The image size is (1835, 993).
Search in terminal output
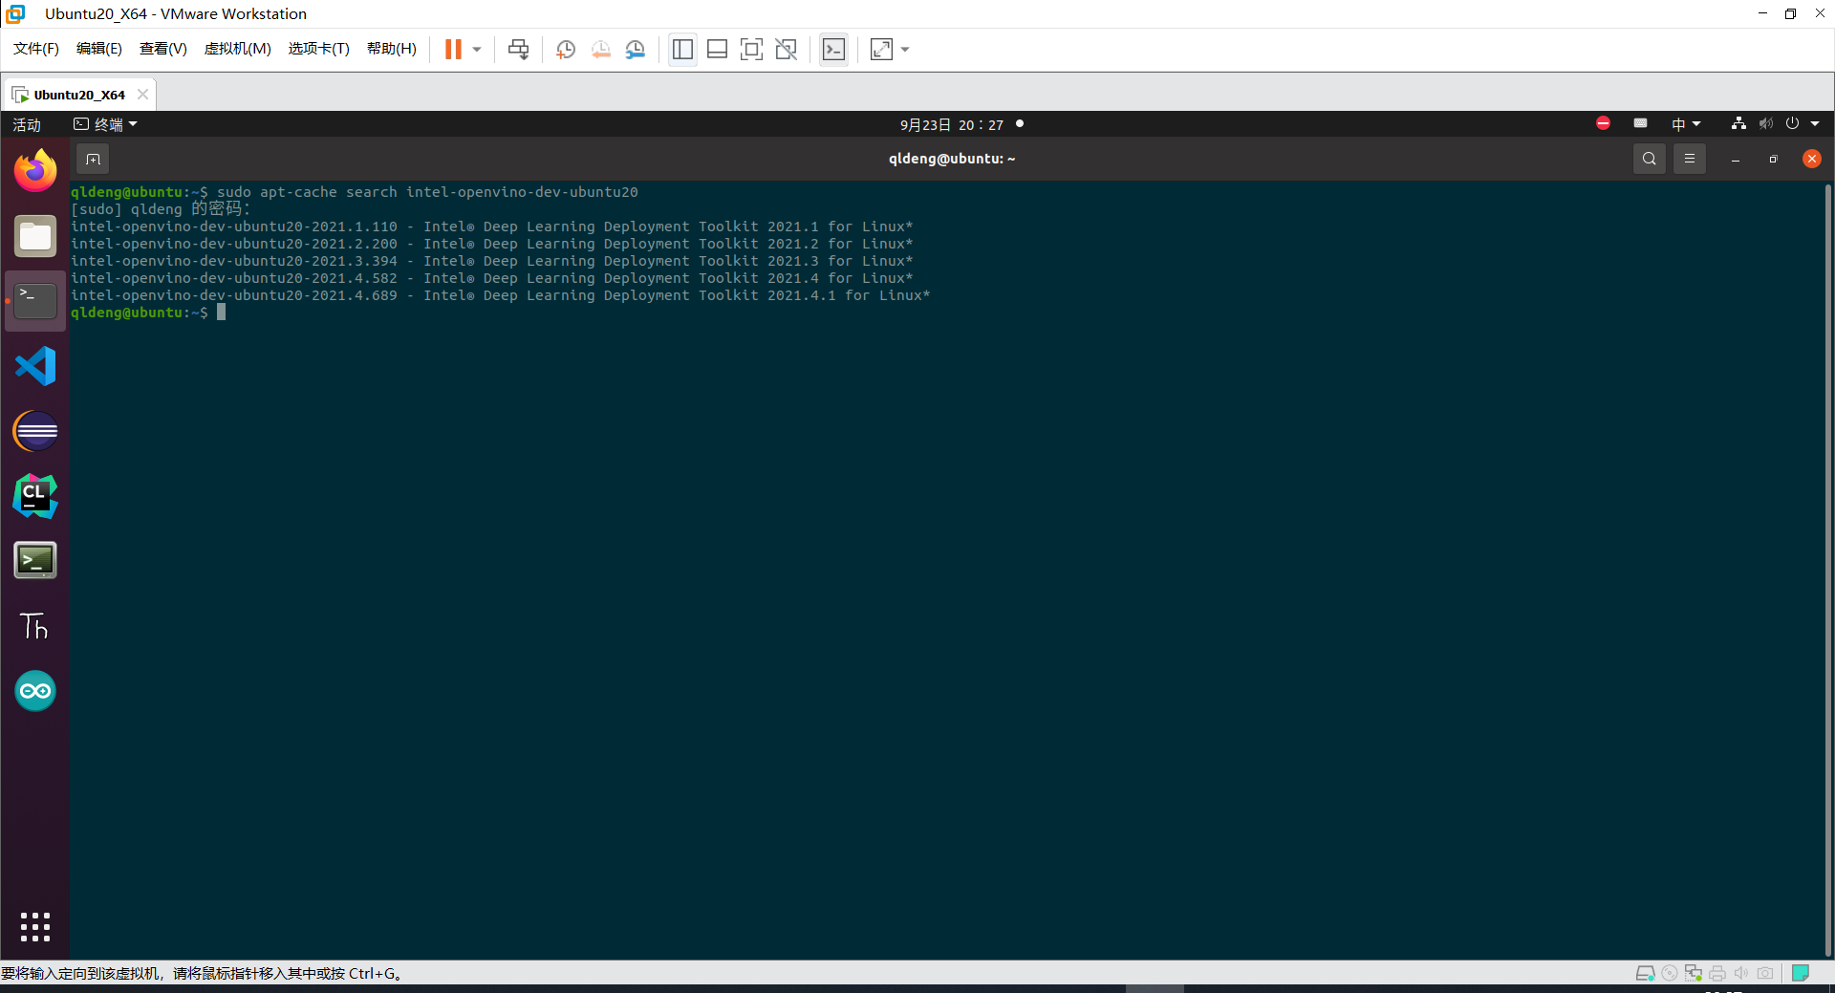(1649, 159)
